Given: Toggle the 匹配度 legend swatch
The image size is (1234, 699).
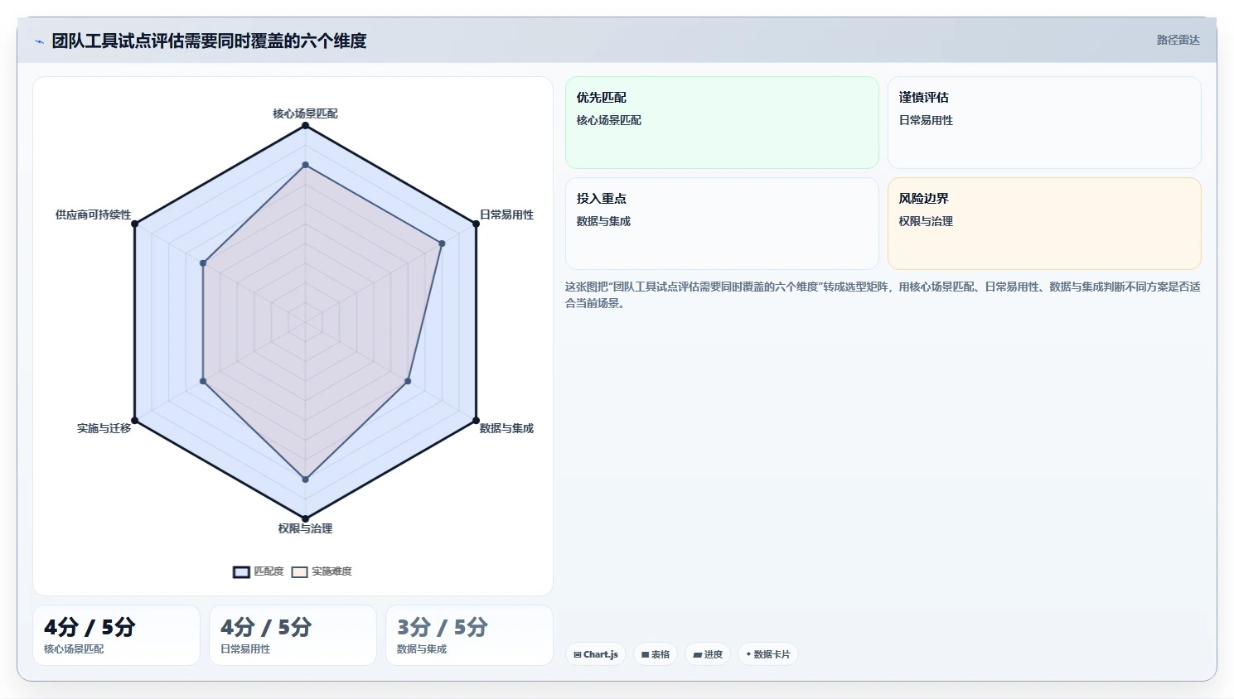Looking at the screenshot, I should coord(241,571).
